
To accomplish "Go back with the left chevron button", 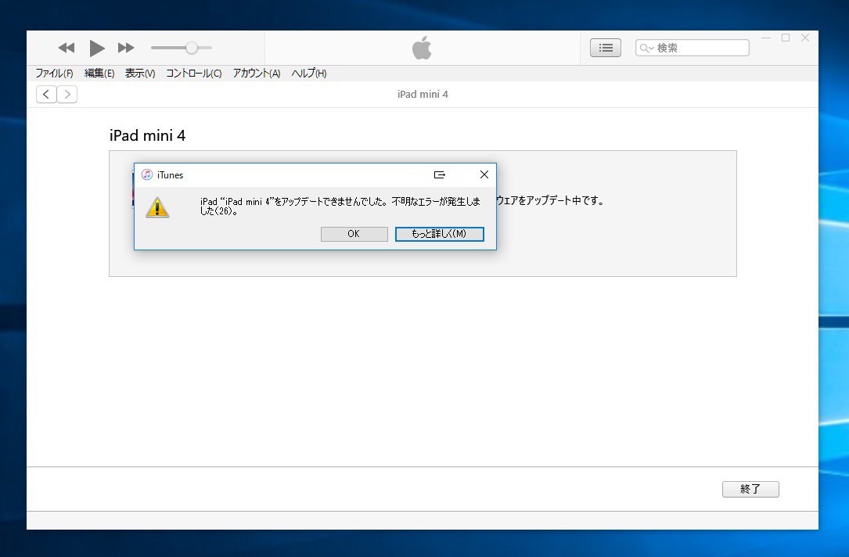I will [47, 94].
